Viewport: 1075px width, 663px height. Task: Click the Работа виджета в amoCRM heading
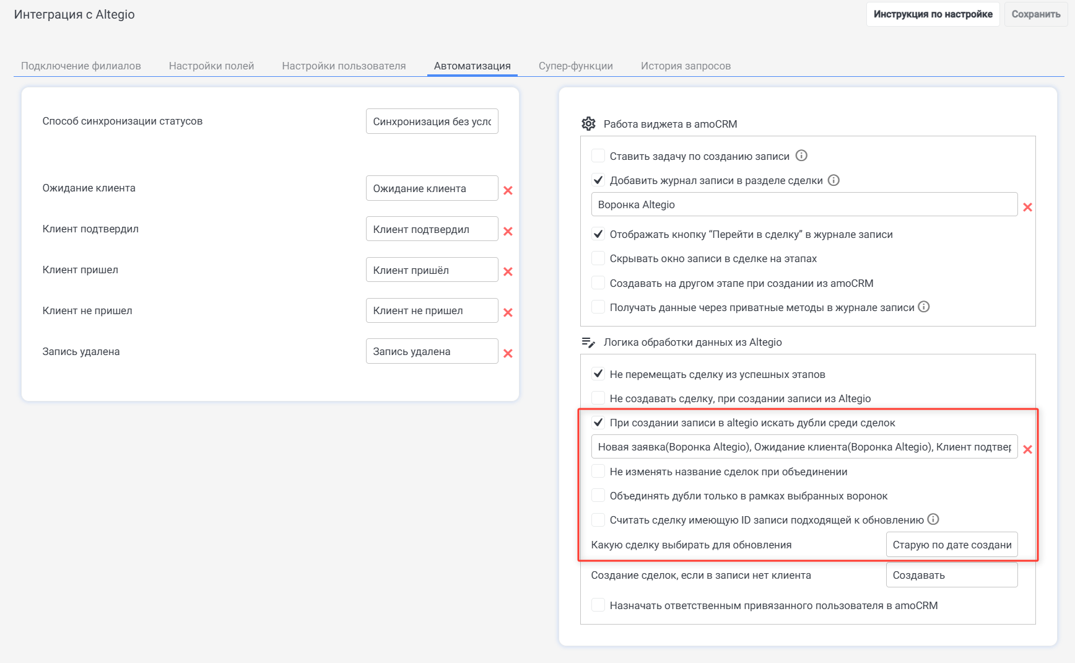(x=671, y=124)
